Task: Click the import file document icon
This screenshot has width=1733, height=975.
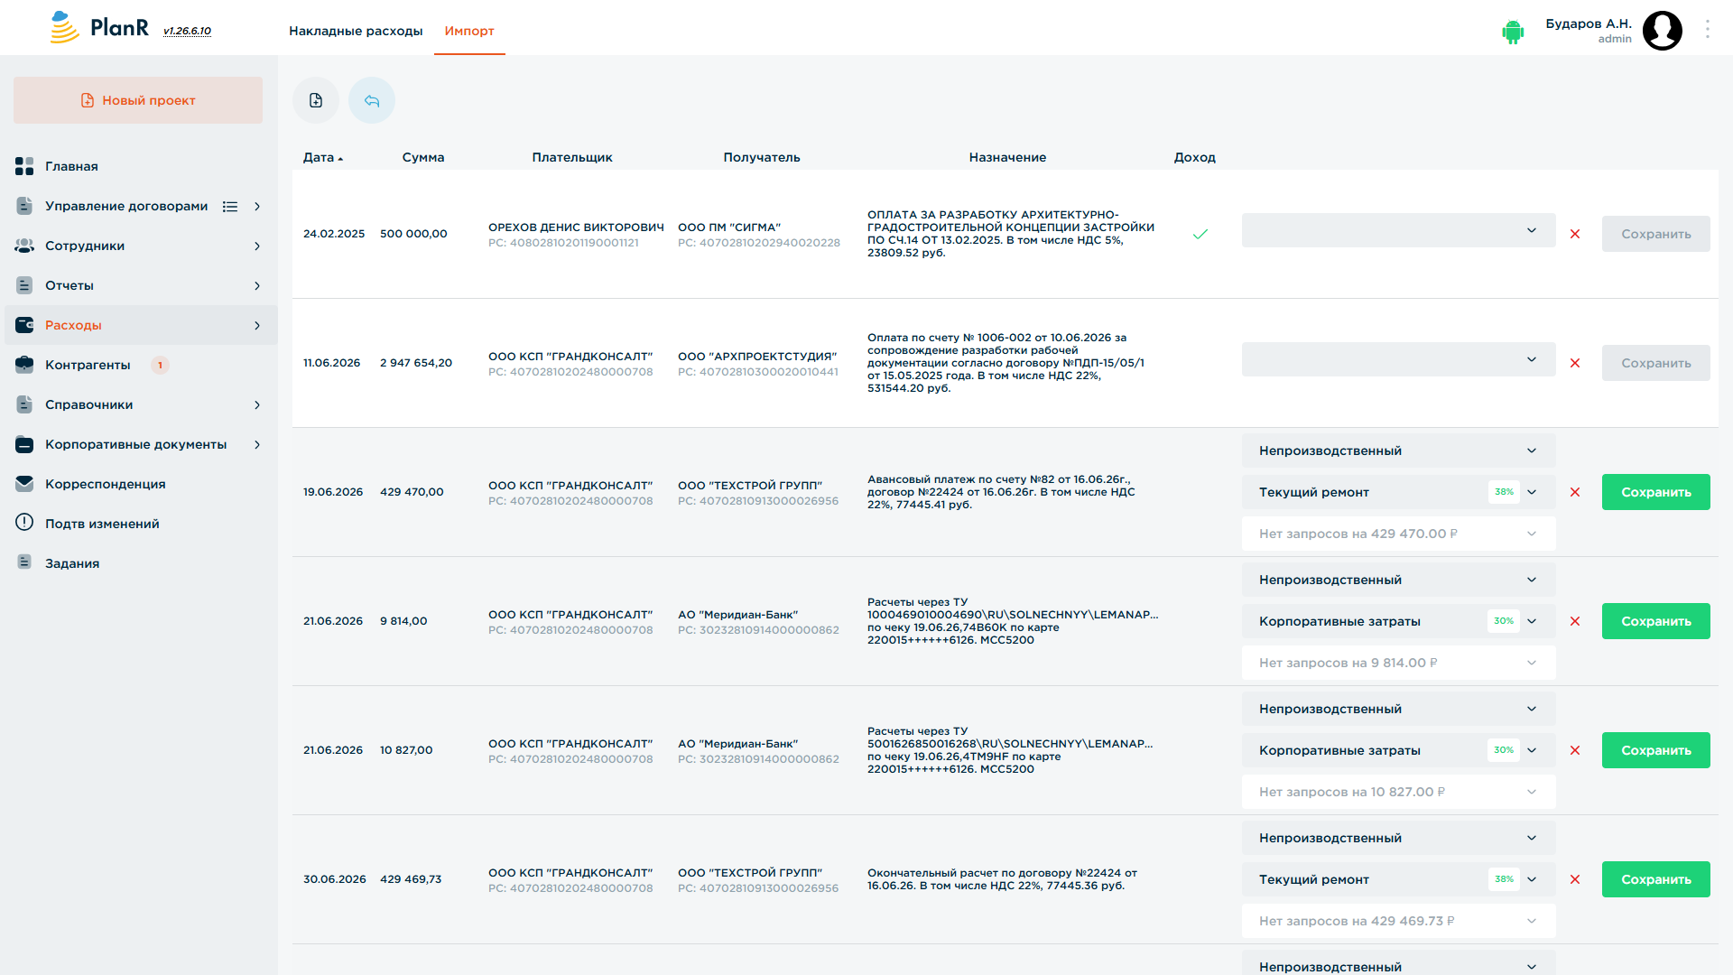Action: click(316, 100)
